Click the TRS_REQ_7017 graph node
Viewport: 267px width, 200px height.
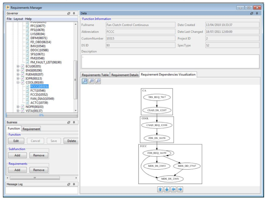point(157,97)
